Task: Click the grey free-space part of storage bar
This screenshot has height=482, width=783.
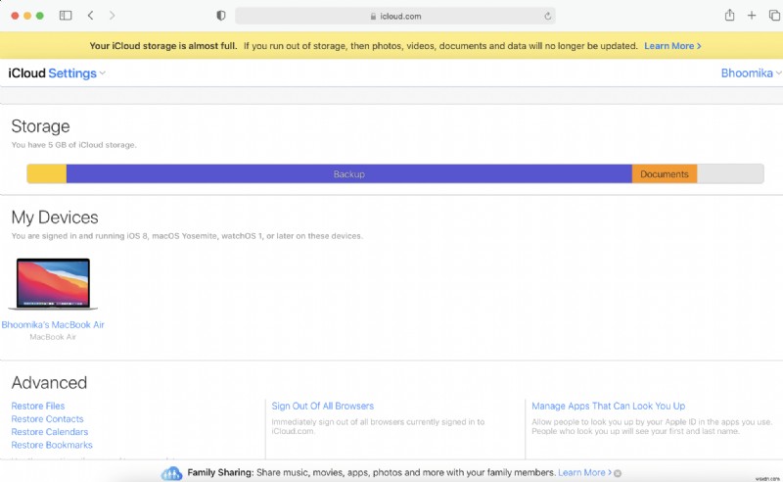Action: (730, 174)
